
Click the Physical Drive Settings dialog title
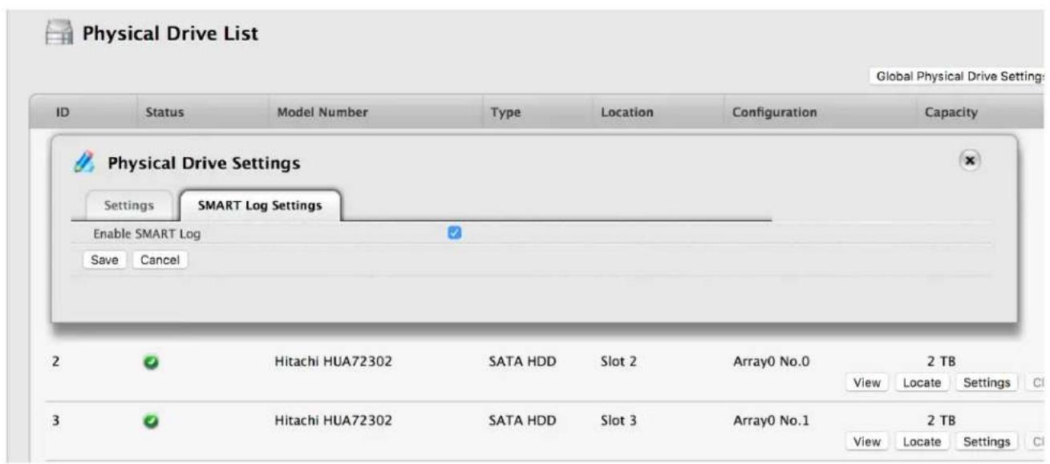click(x=204, y=164)
